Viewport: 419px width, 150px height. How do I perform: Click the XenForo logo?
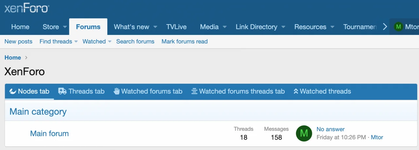coord(26,8)
